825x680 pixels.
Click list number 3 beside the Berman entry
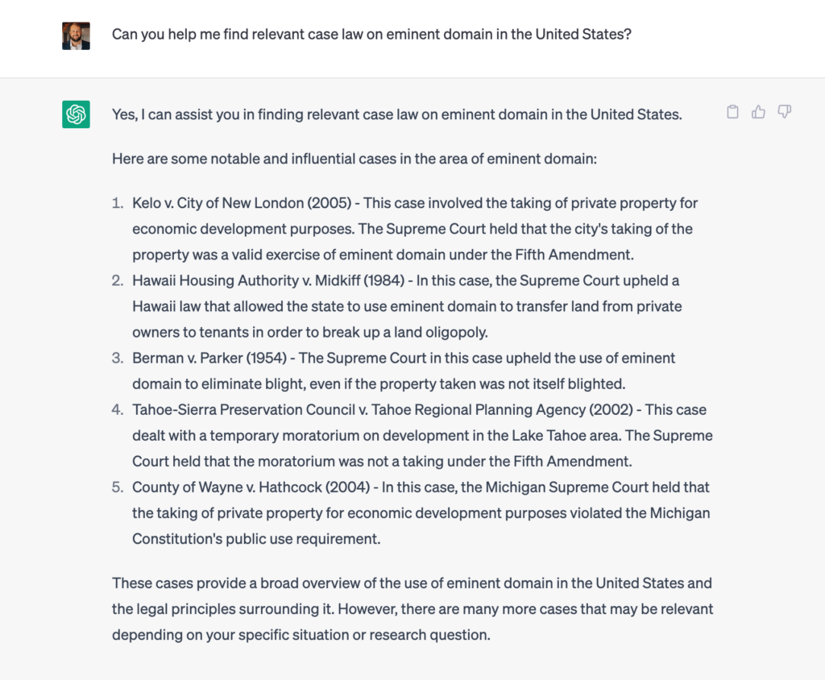(x=118, y=358)
